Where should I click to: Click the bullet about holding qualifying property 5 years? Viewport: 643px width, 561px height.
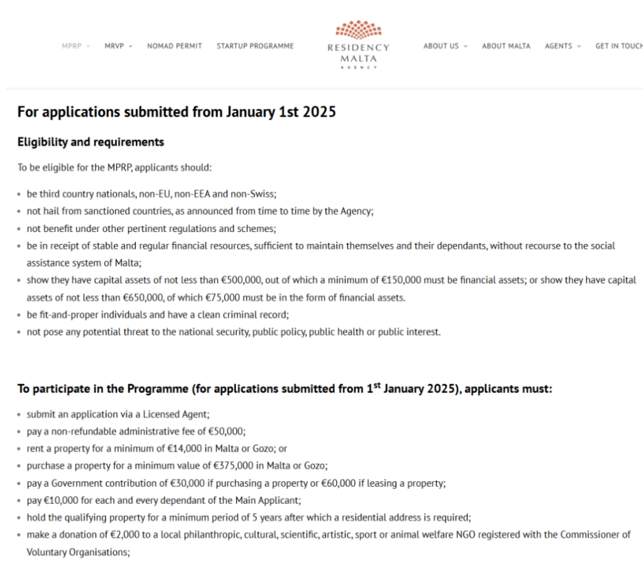tap(249, 518)
